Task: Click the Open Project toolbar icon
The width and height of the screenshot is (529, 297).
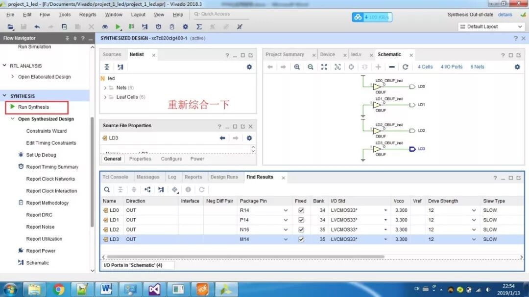Action: pos(10,26)
